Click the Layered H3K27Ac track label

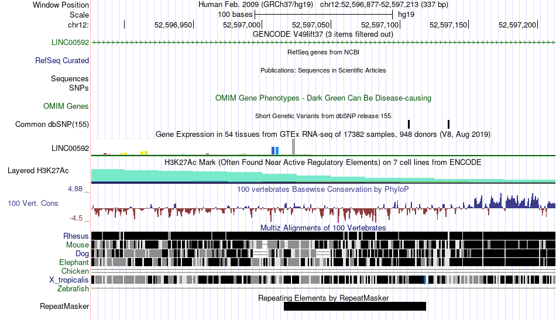(x=38, y=171)
